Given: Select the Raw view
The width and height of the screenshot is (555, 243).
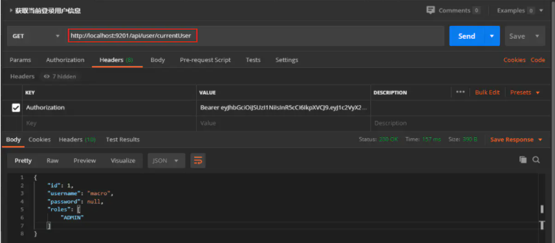Looking at the screenshot, I should 52,161.
